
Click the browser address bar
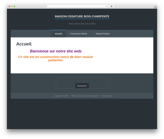(78, 6)
